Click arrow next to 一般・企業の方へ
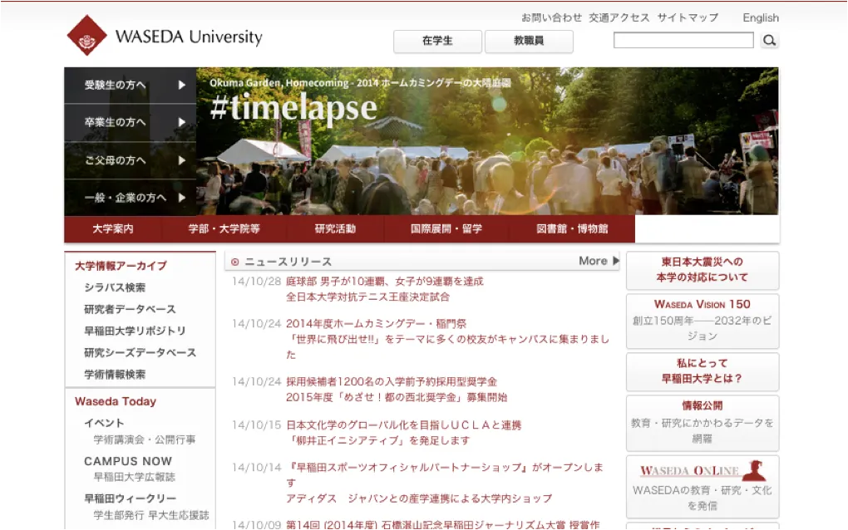Viewport: 848px width, 530px height. pyautogui.click(x=182, y=198)
